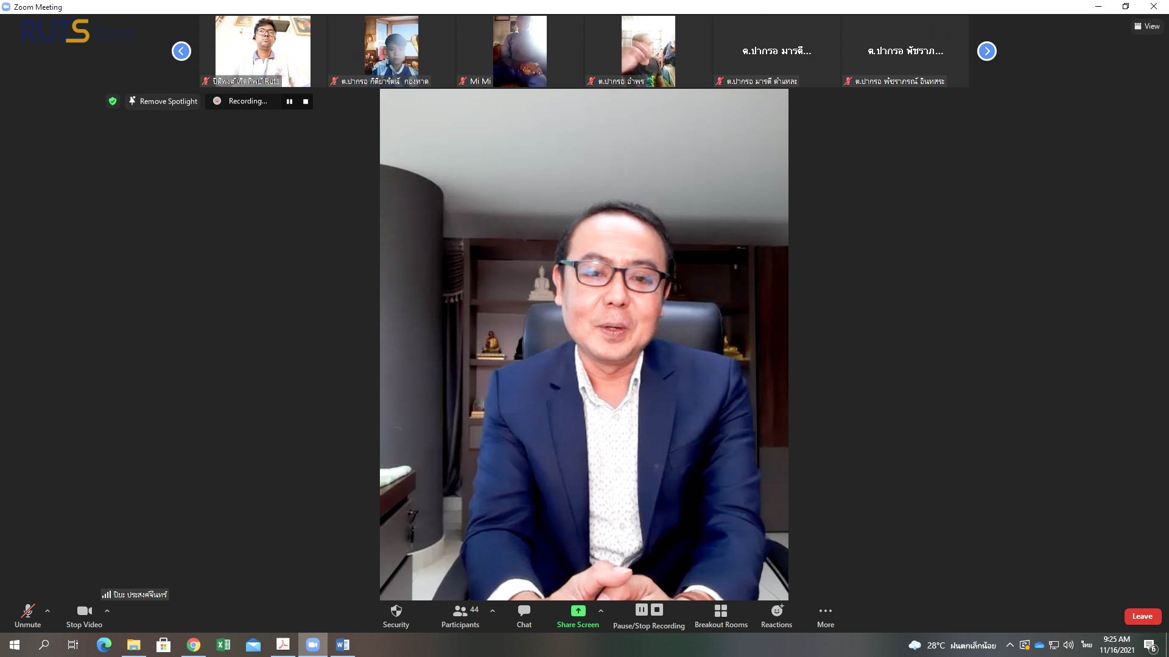This screenshot has height=657, width=1169.
Task: Start Share Screen
Action: (578, 616)
